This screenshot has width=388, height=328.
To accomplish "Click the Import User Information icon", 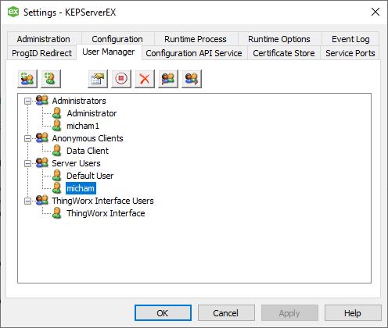I will [x=168, y=79].
